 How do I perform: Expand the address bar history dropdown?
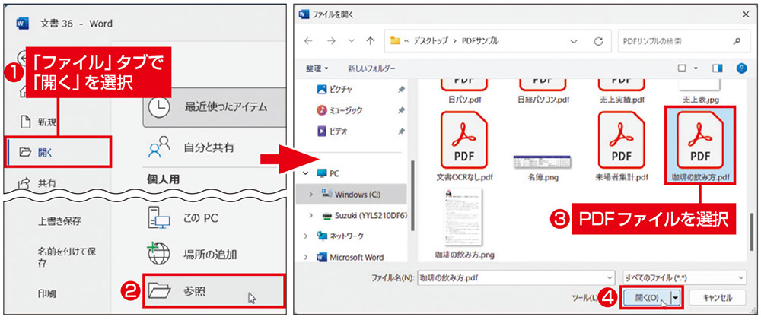coord(575,41)
